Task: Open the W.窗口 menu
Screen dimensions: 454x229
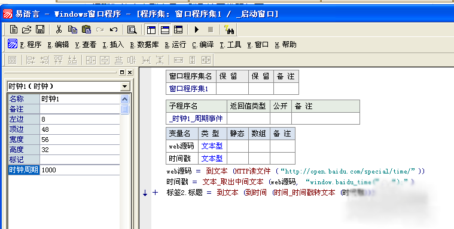Action: (x=258, y=45)
